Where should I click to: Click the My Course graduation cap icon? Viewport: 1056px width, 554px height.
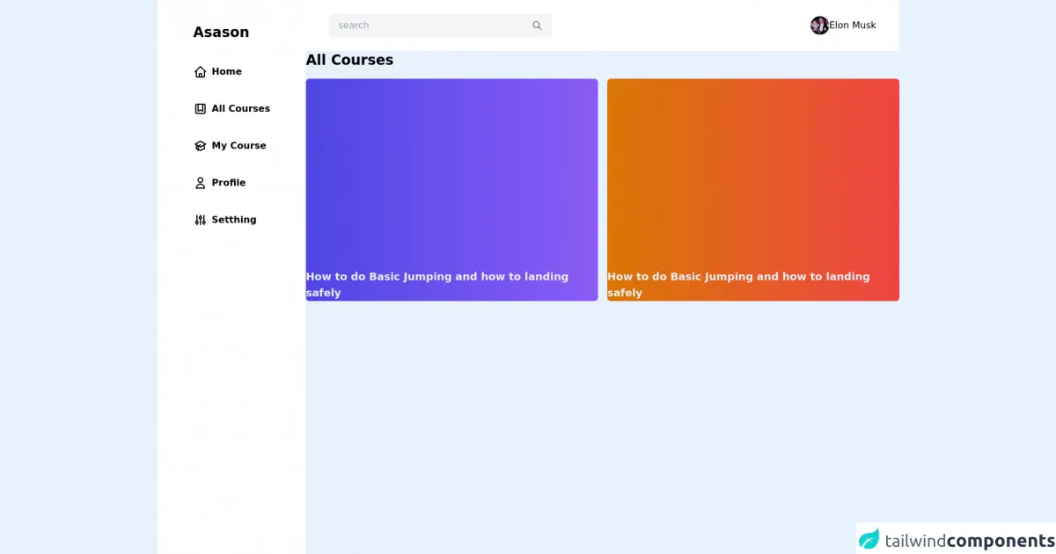[x=200, y=146]
